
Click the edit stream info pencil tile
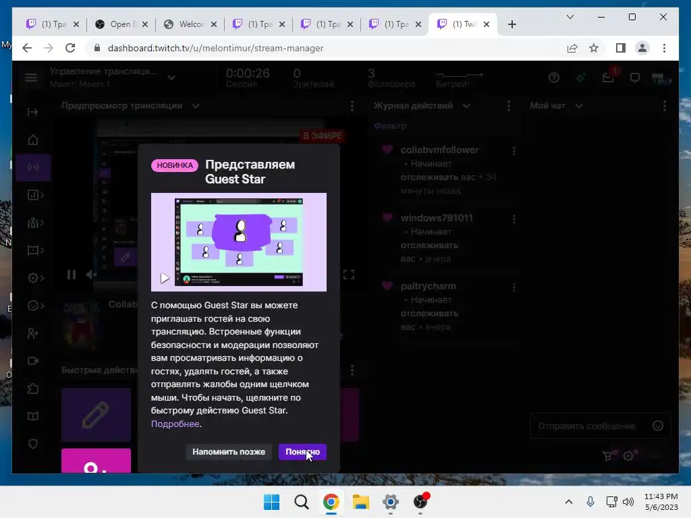pos(96,415)
